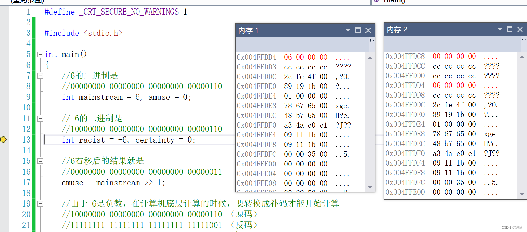Open window options dropdown in 内存 2
Screen dimensions: 527x232
(500, 29)
